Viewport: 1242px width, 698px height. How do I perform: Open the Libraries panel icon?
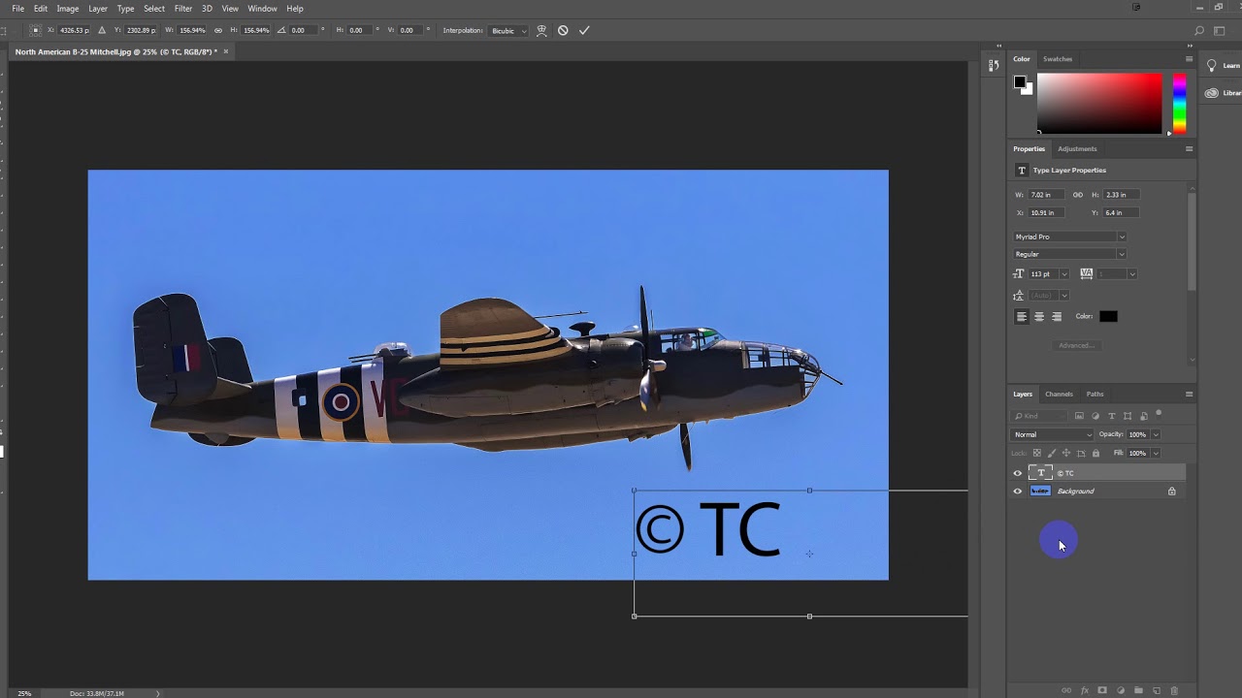[x=1212, y=93]
